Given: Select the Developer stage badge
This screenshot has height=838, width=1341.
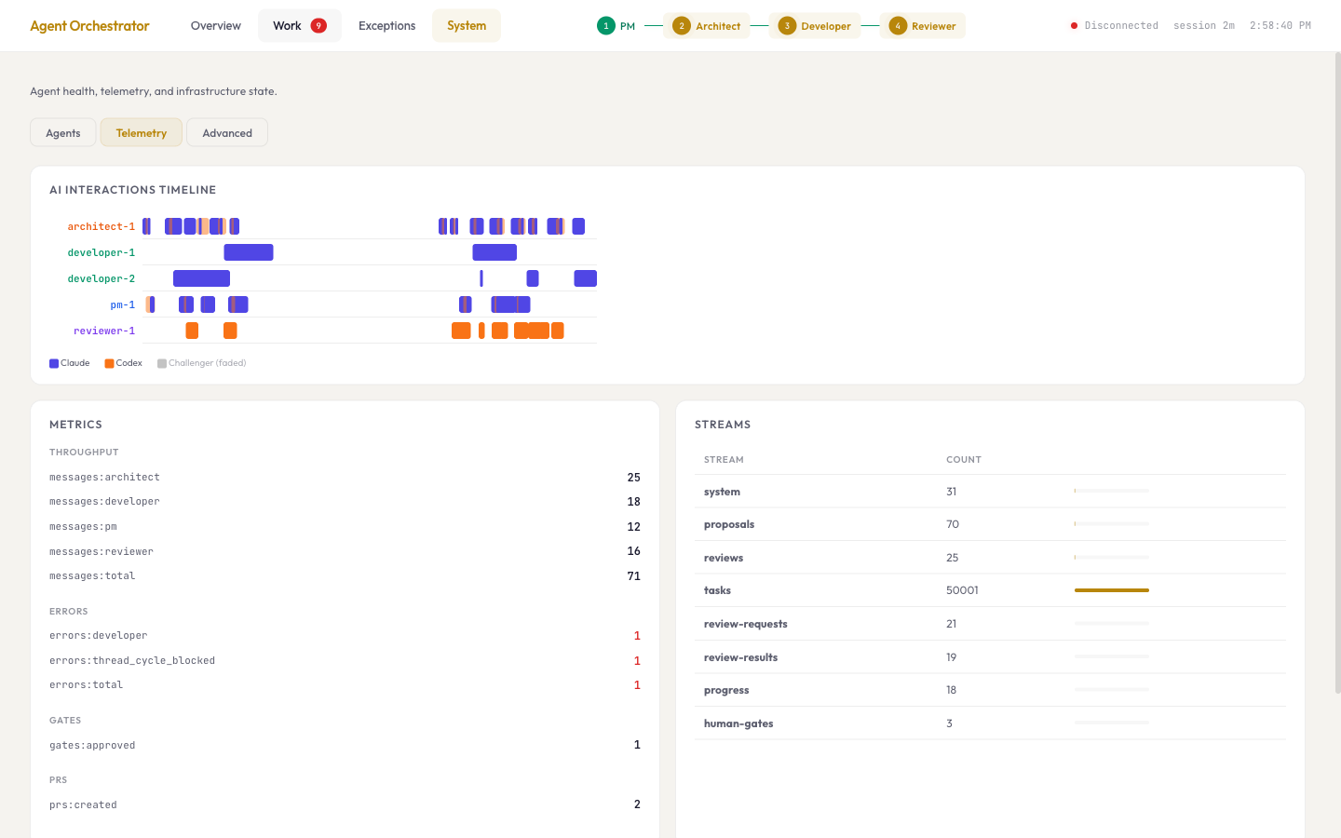Looking at the screenshot, I should point(816,25).
